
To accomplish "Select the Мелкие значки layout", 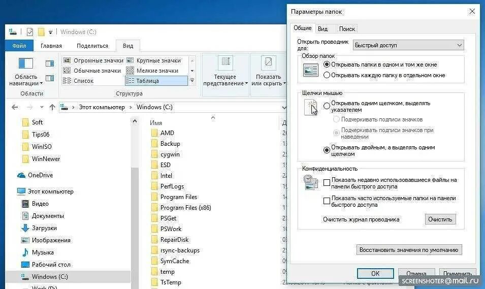I will (x=152, y=71).
